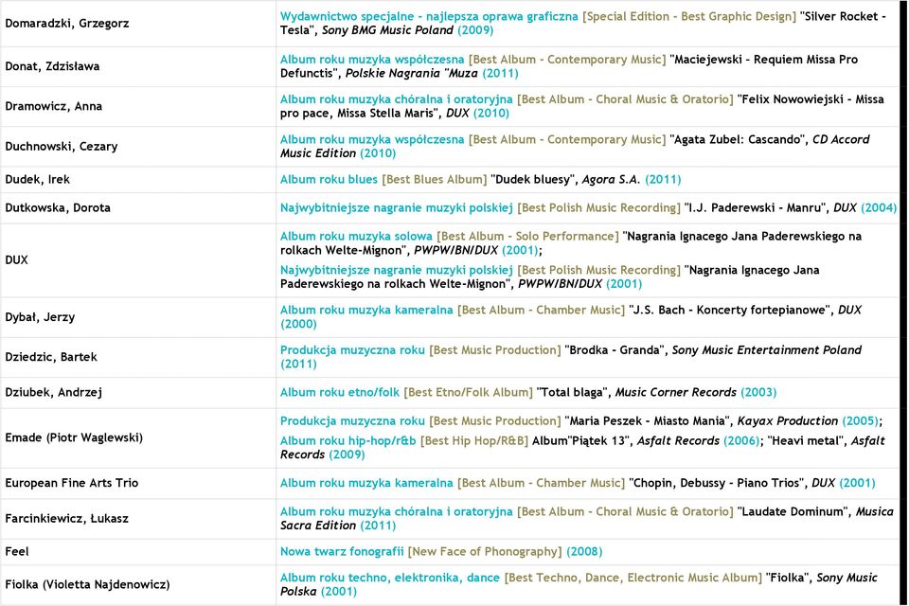Click '"Agata Zubel: Cascando"' album title
This screenshot has height=606, width=909.
(x=737, y=139)
